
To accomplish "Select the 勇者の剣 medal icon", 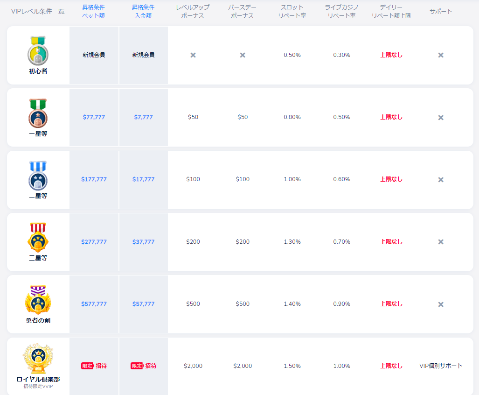I will pos(38,300).
